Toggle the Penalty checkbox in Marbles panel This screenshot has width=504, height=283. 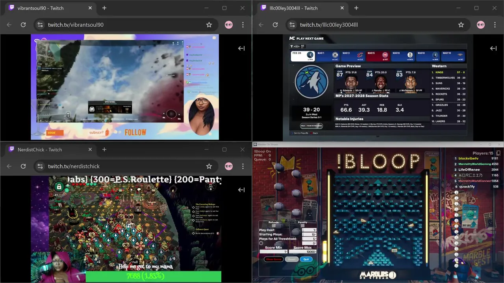point(302,226)
